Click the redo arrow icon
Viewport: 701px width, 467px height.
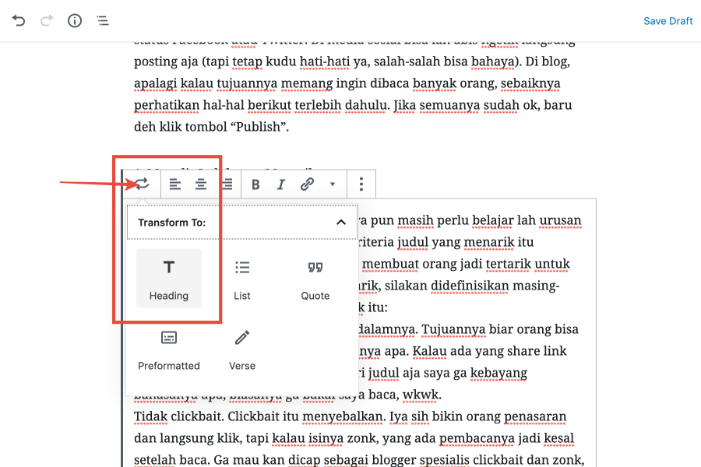[x=47, y=20]
